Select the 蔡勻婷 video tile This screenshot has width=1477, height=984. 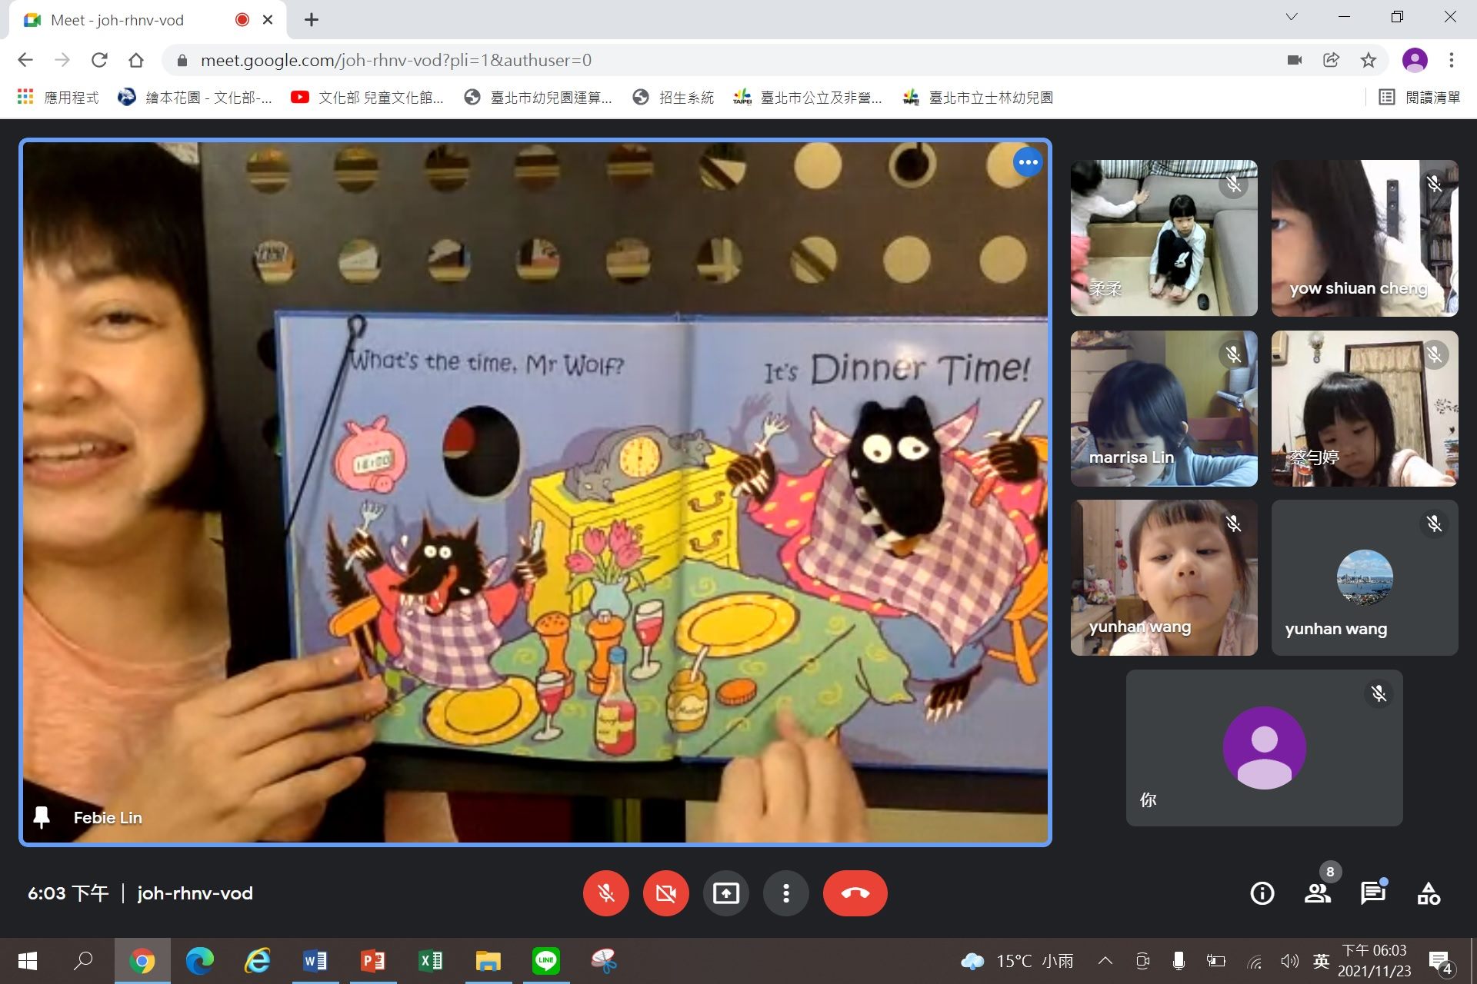pyautogui.click(x=1365, y=408)
